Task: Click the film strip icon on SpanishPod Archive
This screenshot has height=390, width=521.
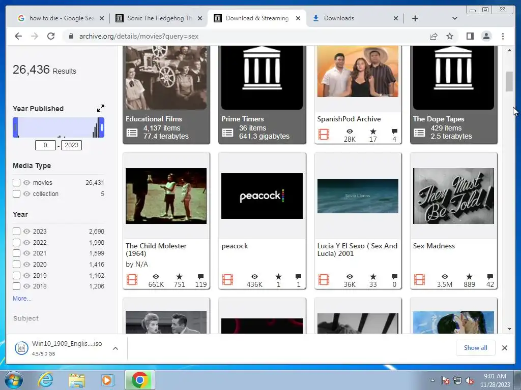Action: (x=324, y=134)
